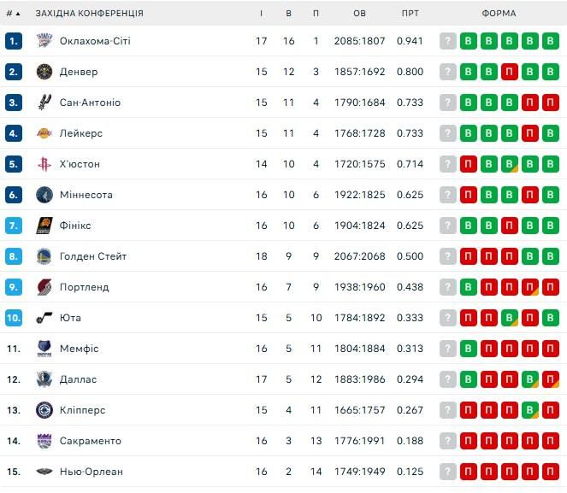The width and height of the screenshot is (567, 493).
Task: Click the Portland Trail Blazers logo
Action: pos(44,287)
